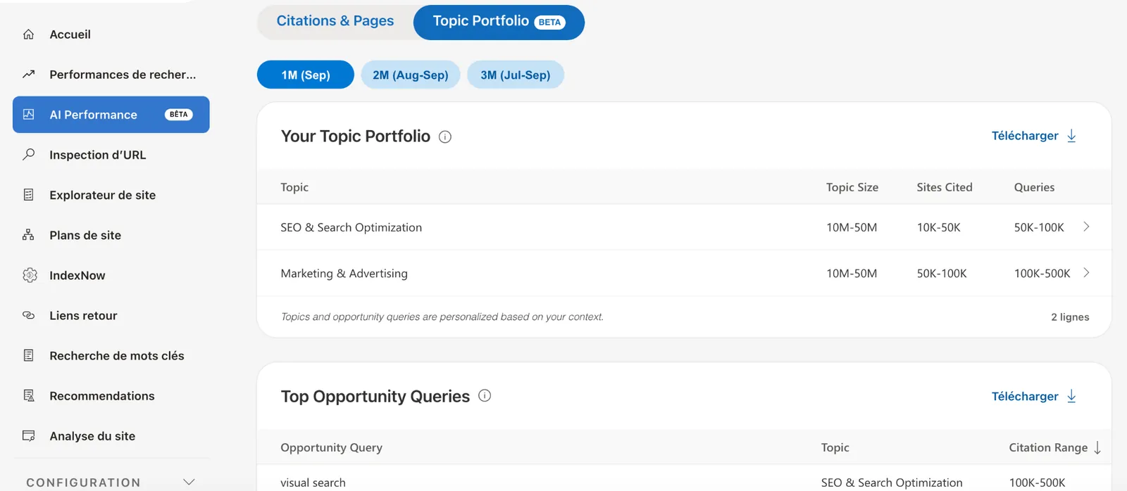1127x491 pixels.
Task: Open AI Performance in the sidebar
Action: click(x=111, y=115)
